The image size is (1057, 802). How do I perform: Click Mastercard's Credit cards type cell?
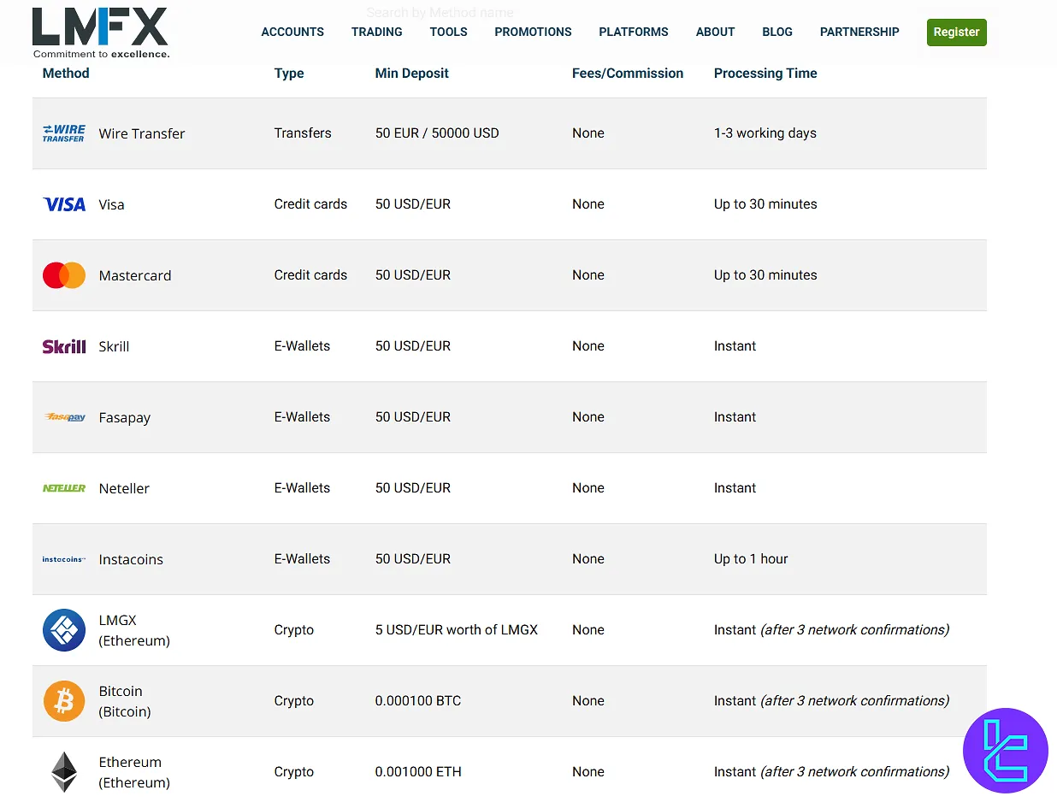pyautogui.click(x=310, y=275)
